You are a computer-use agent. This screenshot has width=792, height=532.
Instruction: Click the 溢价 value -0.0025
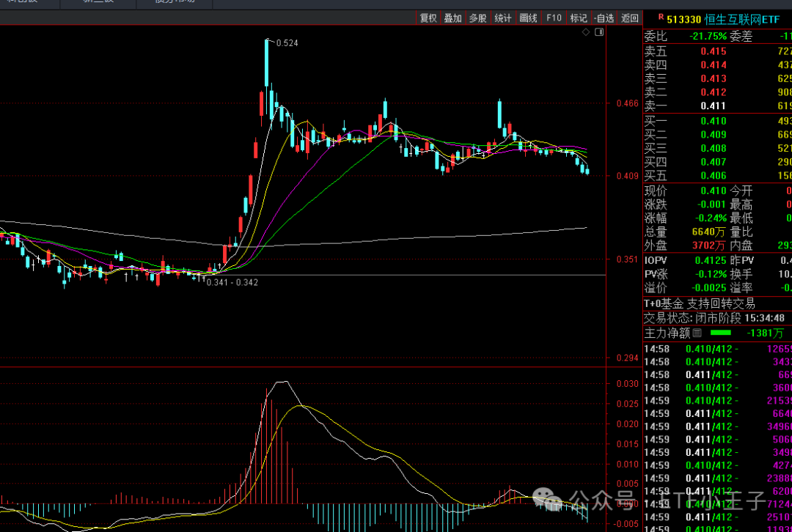point(709,288)
